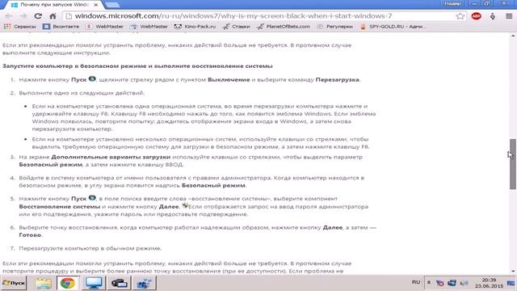Open the taskbar clock and date
This screenshot has height=291, width=517.
click(x=489, y=283)
